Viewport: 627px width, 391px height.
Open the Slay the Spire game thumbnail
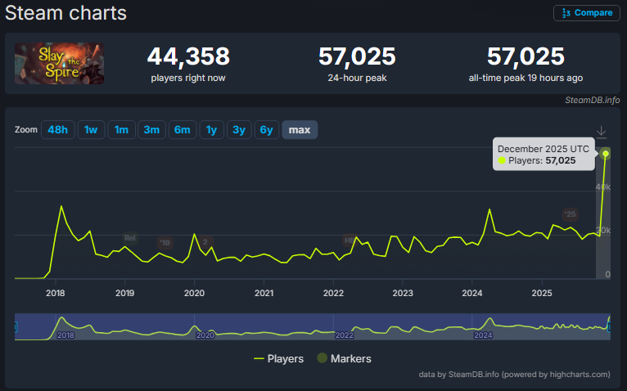[59, 64]
